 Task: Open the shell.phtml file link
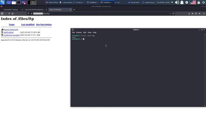tap(9, 32)
